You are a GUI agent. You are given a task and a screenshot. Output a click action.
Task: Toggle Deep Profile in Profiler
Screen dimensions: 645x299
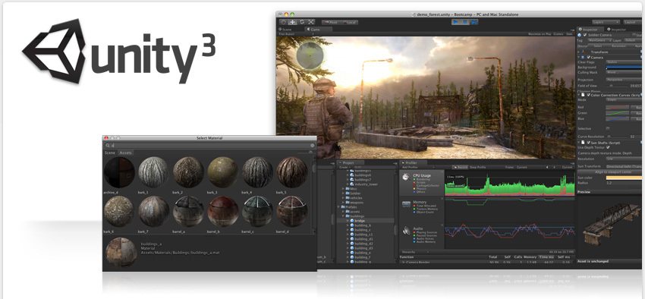(x=477, y=168)
